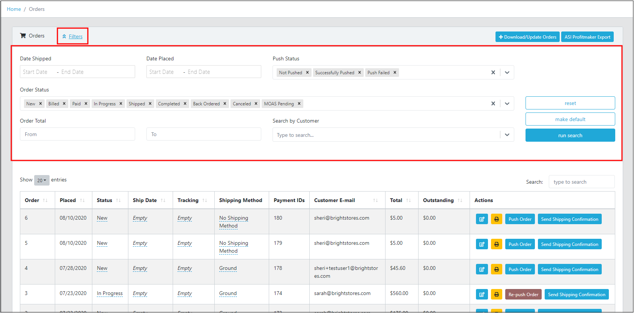Click New status link for order 6
The height and width of the screenshot is (313, 634).
click(x=102, y=218)
